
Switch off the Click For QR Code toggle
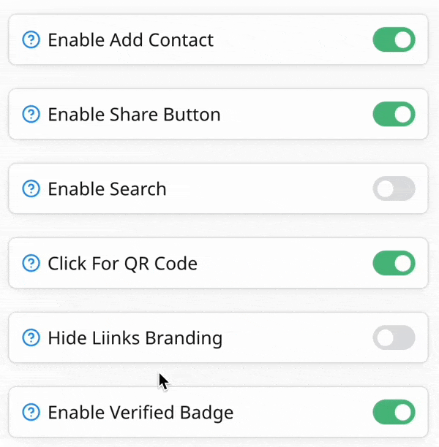click(x=394, y=263)
